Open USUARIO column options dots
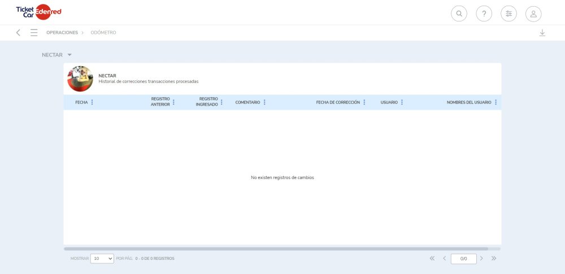565x274 pixels. (x=402, y=102)
